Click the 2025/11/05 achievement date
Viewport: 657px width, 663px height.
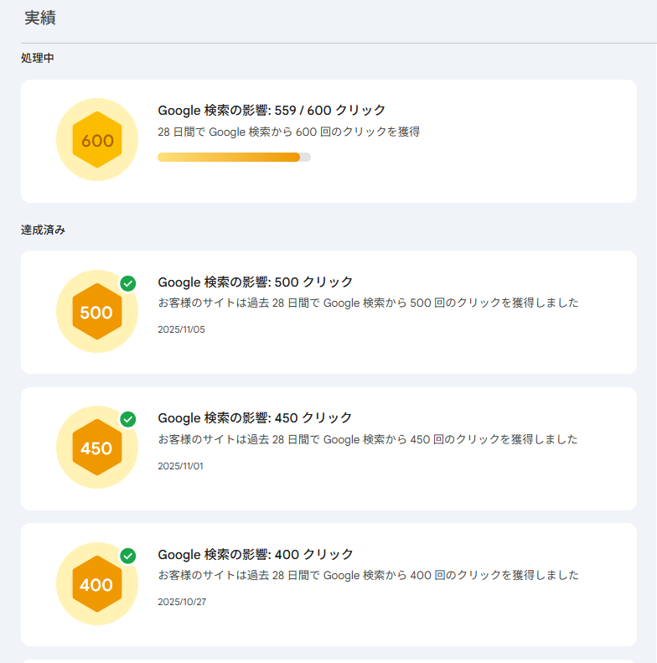point(181,329)
